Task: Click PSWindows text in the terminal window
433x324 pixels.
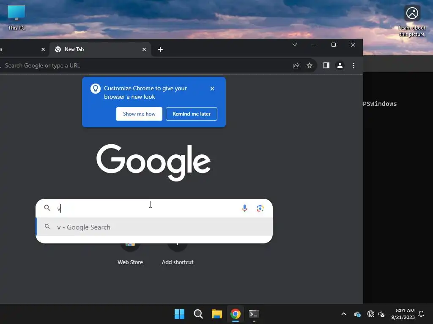Action: point(380,104)
